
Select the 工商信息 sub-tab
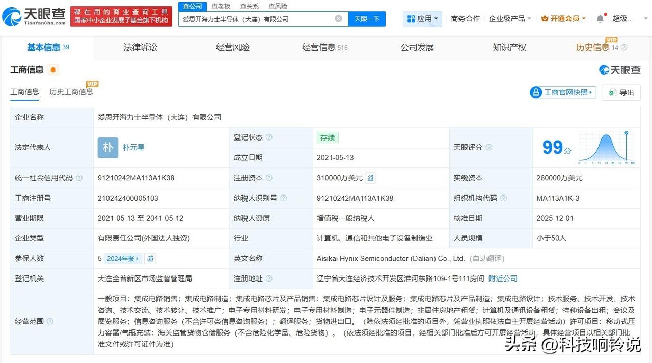24,92
